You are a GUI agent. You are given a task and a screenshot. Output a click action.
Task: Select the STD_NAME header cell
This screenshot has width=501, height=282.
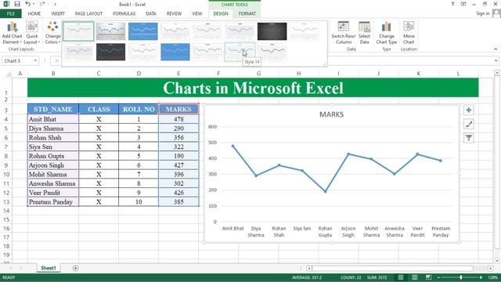[x=53, y=109]
